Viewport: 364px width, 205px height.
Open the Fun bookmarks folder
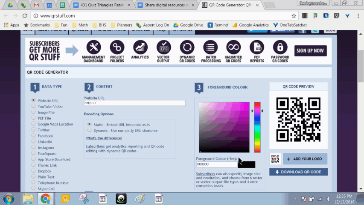[61, 25]
